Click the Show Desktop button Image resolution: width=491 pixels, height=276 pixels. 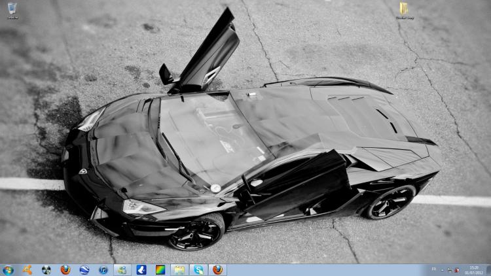pyautogui.click(x=488, y=270)
